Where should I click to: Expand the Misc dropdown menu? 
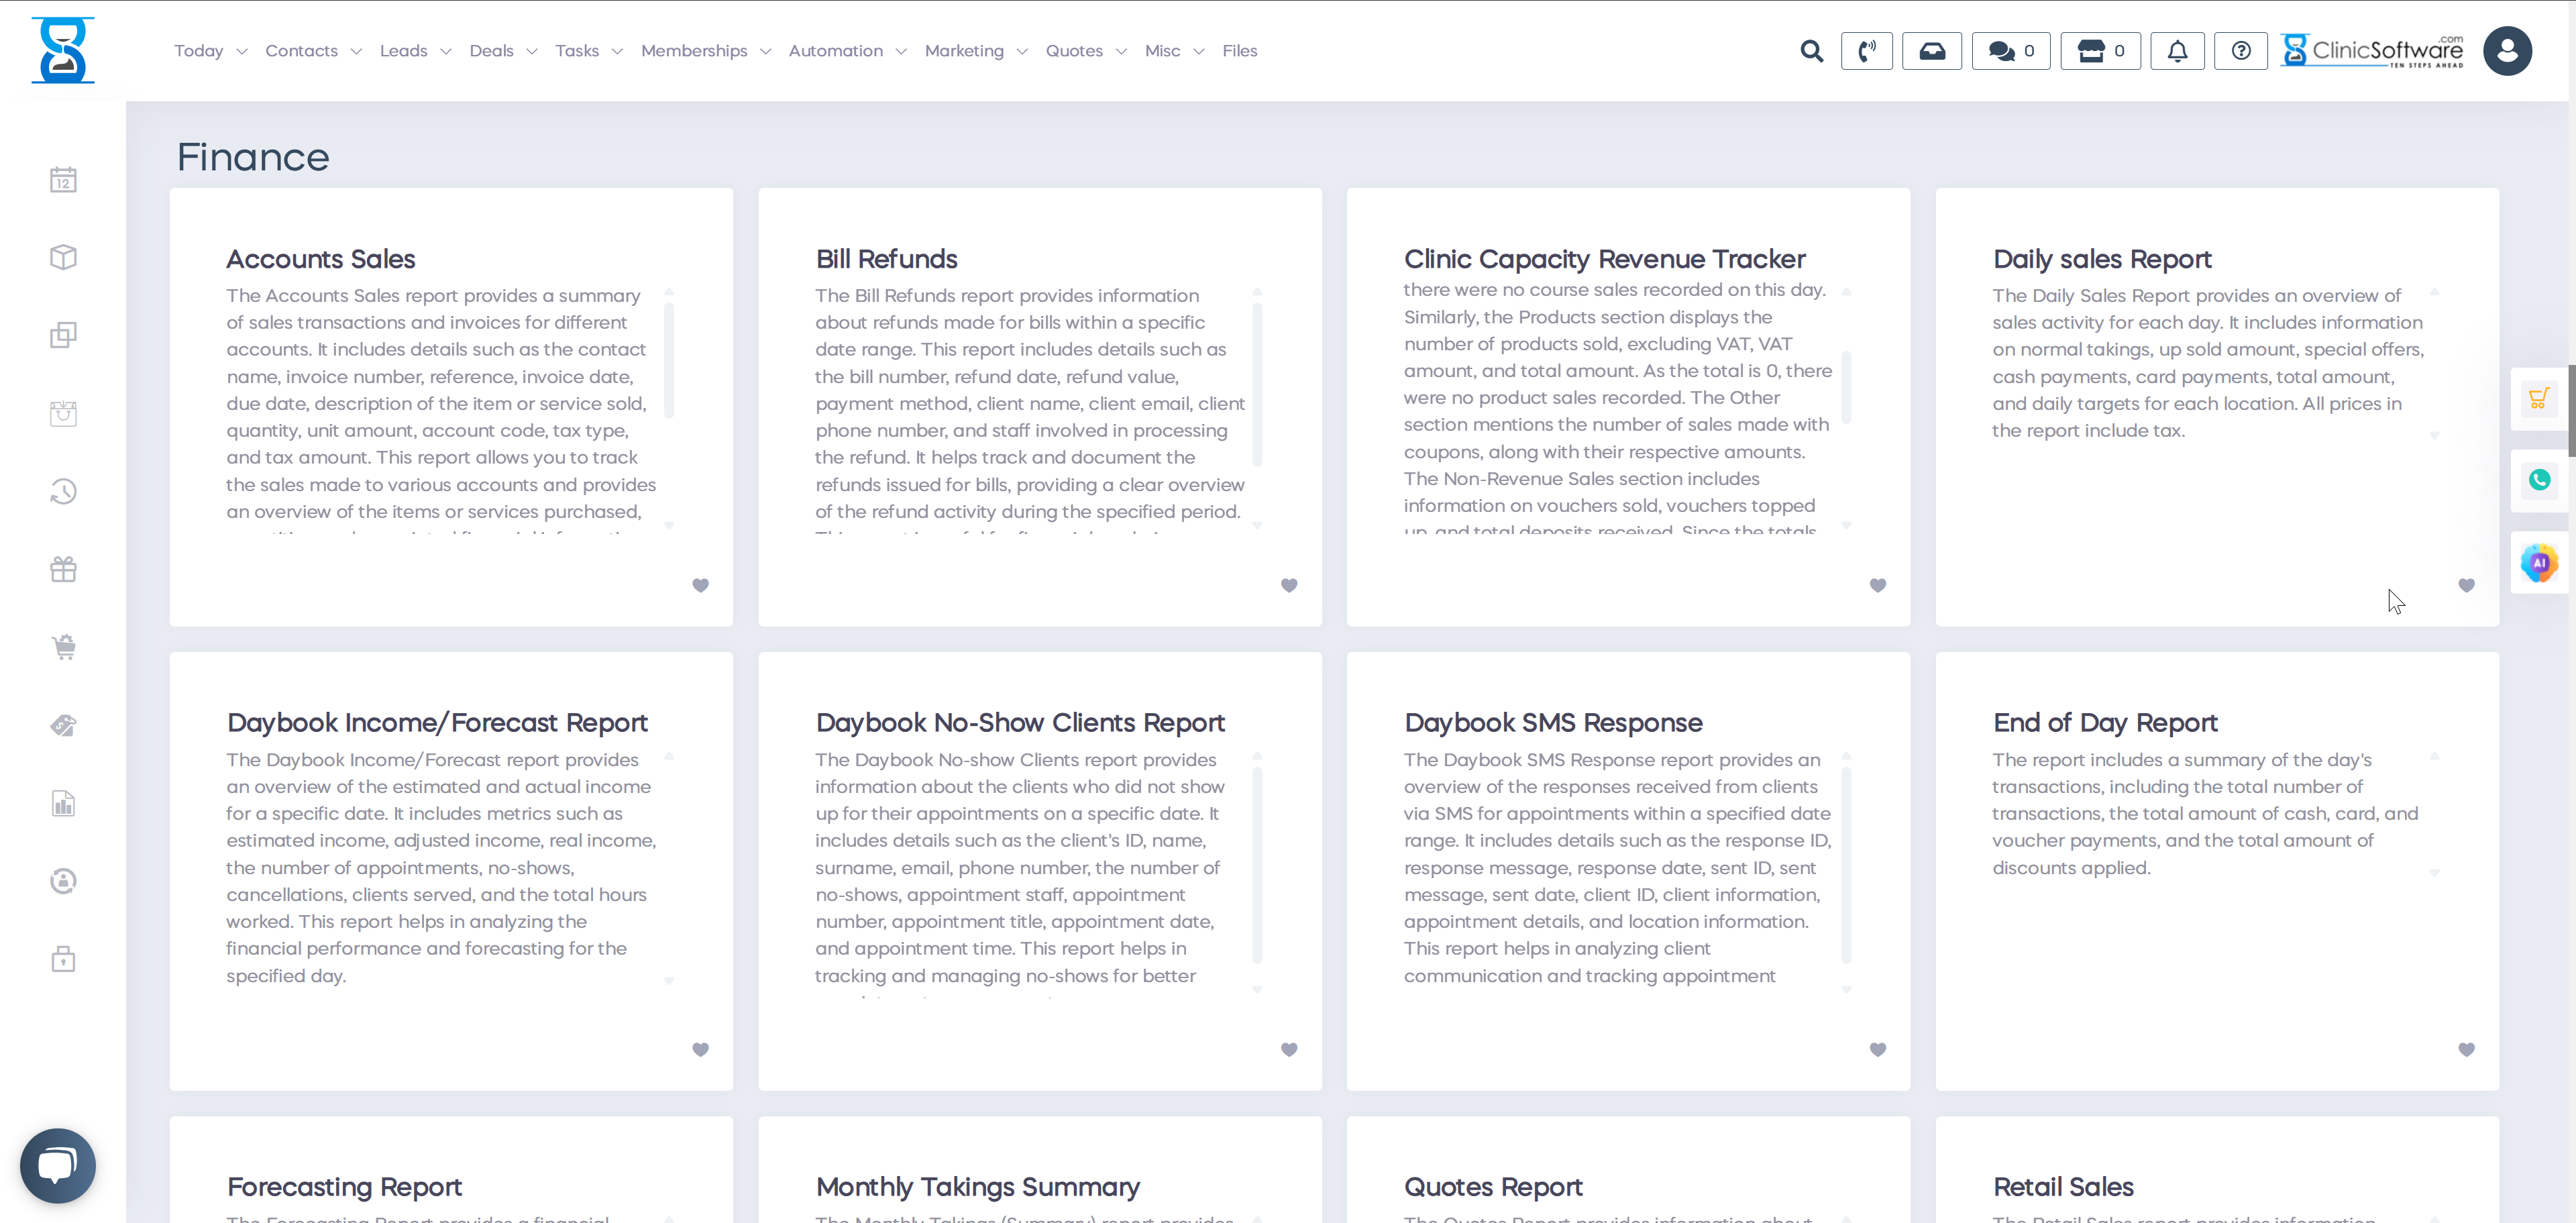[x=1163, y=50]
